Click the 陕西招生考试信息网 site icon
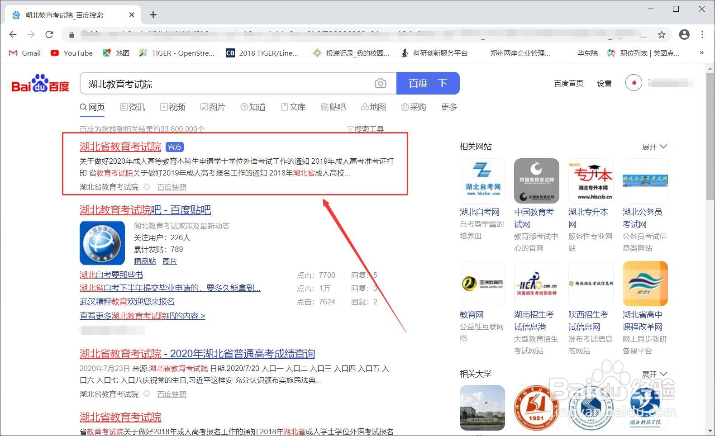 click(591, 284)
